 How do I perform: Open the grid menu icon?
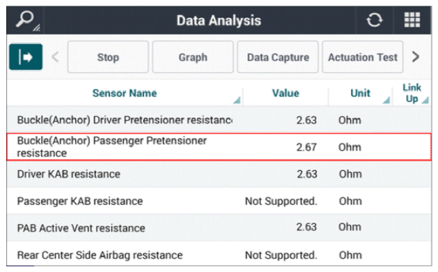coord(412,20)
